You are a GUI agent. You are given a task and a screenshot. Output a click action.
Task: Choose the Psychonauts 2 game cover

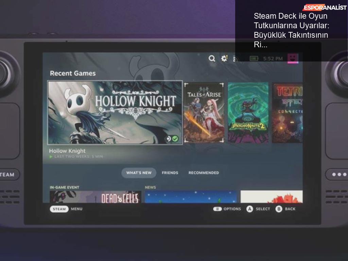pyautogui.click(x=248, y=113)
